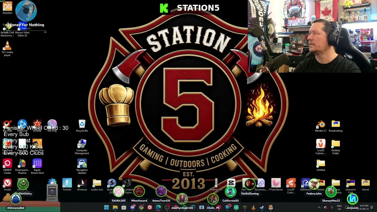The image size is (377, 212).
Task: Launch the Dreampainter Playtest shortcut
Action: (22, 167)
